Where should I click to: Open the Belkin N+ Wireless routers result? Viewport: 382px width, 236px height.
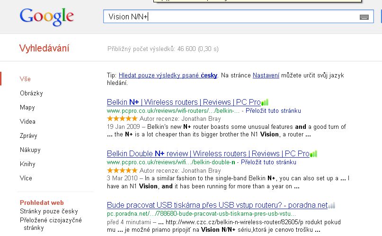pos(184,102)
